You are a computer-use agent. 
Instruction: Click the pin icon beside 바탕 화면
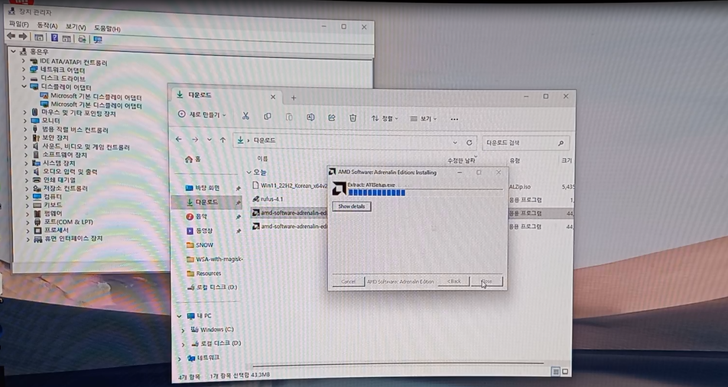[238, 189]
